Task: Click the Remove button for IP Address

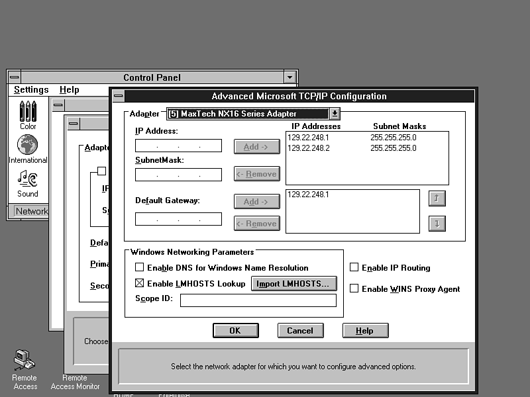Action: (256, 174)
